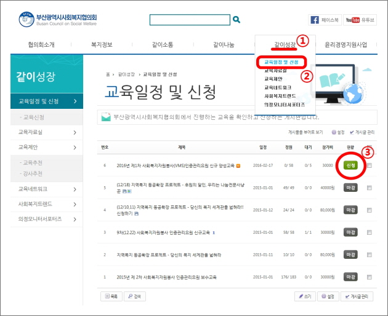Tick the checkbox for row 4
This screenshot has width=388, height=316.
[370, 210]
